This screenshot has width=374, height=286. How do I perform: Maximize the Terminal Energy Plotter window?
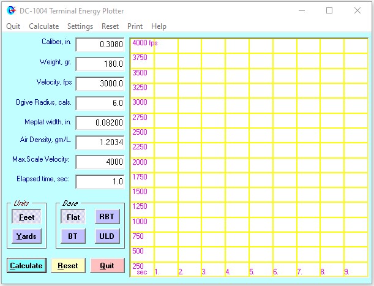329,10
